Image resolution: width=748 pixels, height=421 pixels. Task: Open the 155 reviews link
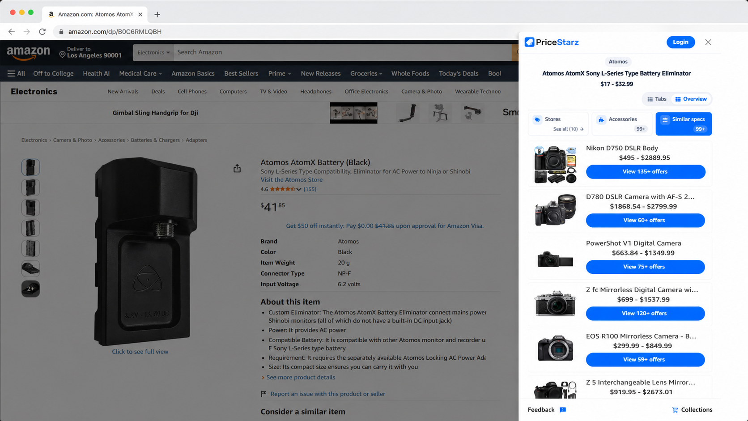point(310,189)
